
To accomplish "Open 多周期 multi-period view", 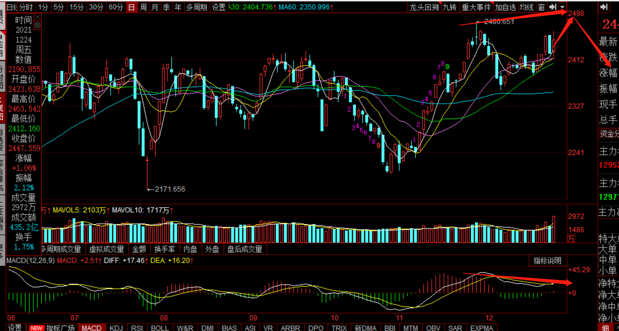I will (197, 7).
